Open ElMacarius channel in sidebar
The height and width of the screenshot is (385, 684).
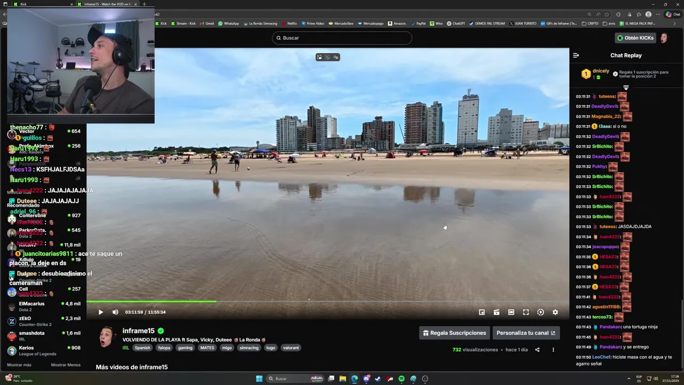pyautogui.click(x=44, y=306)
